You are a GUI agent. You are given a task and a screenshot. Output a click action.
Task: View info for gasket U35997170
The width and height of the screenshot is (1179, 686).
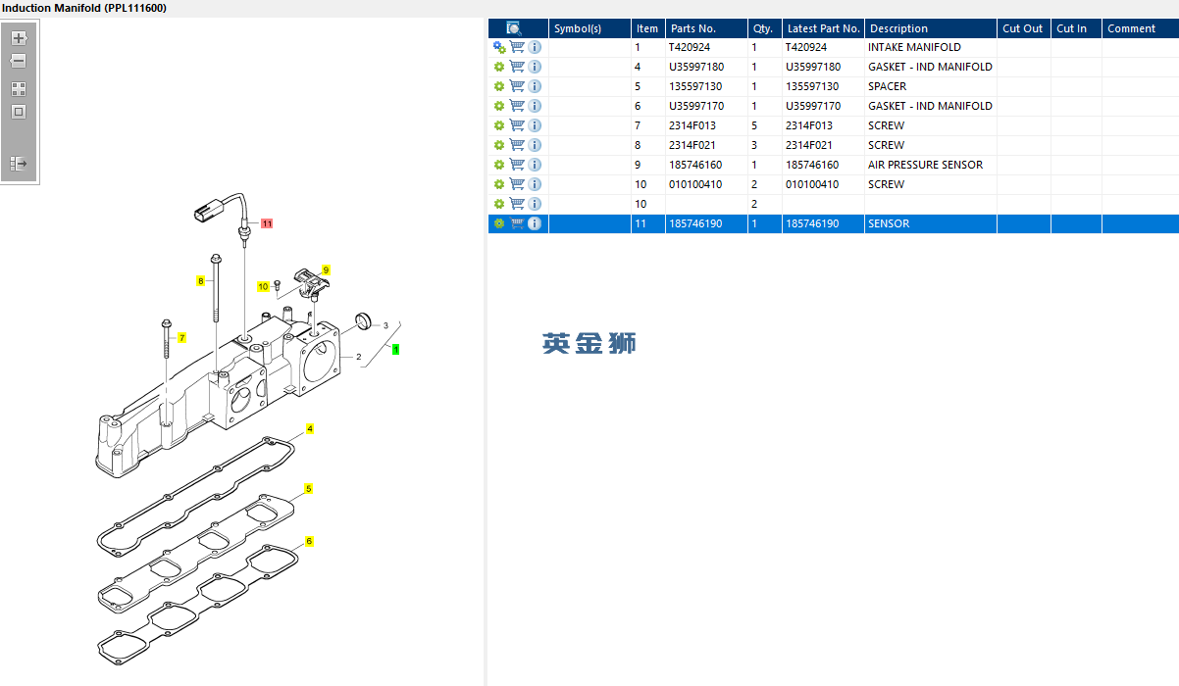pos(535,106)
